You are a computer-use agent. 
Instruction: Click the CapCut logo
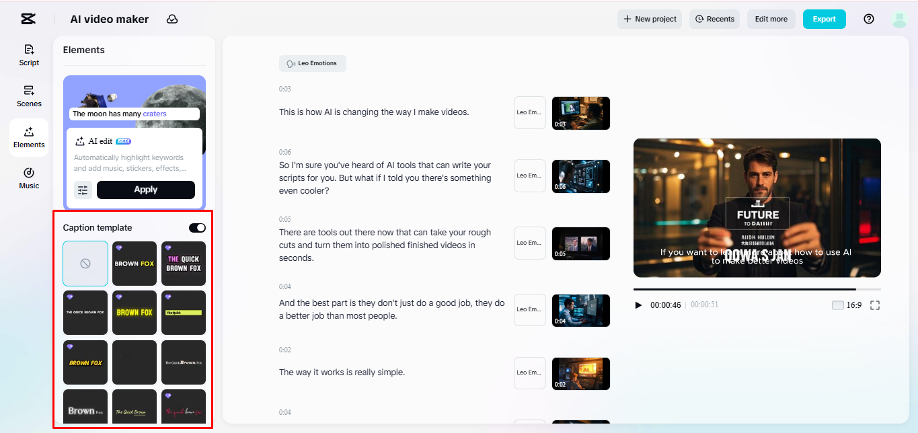tap(28, 19)
